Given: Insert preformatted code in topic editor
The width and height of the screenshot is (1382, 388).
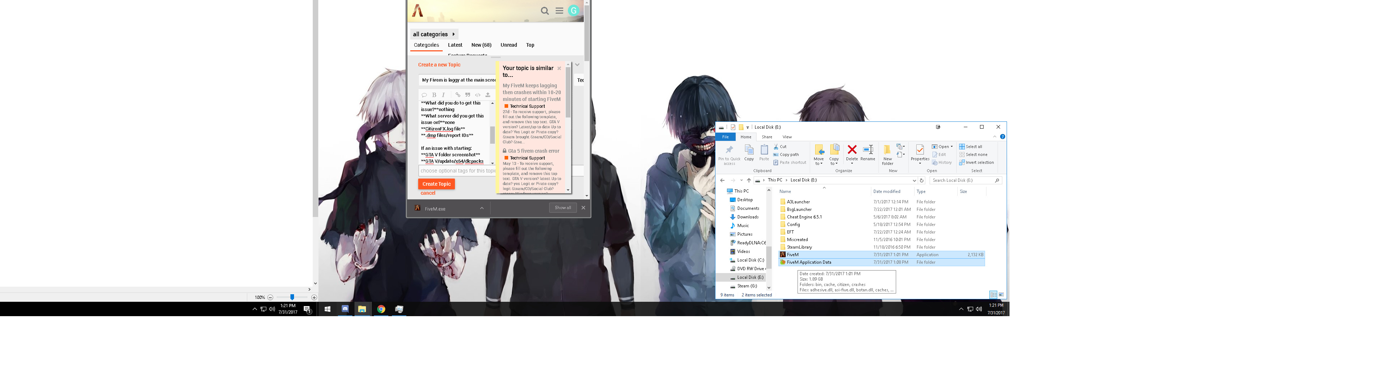Looking at the screenshot, I should click(x=478, y=95).
